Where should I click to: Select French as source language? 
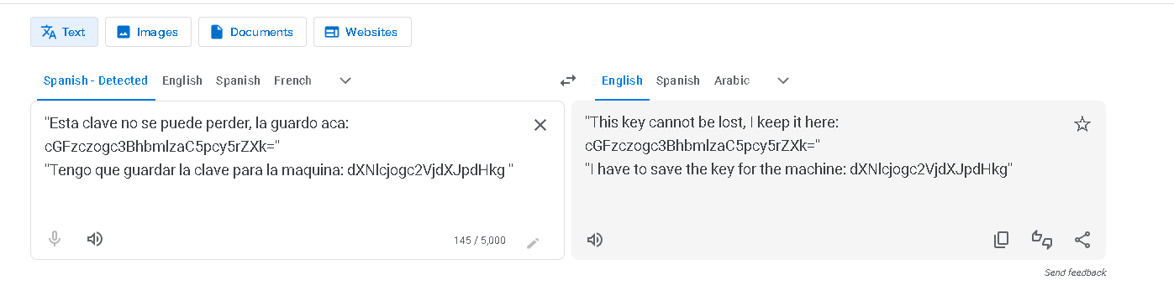click(x=292, y=80)
